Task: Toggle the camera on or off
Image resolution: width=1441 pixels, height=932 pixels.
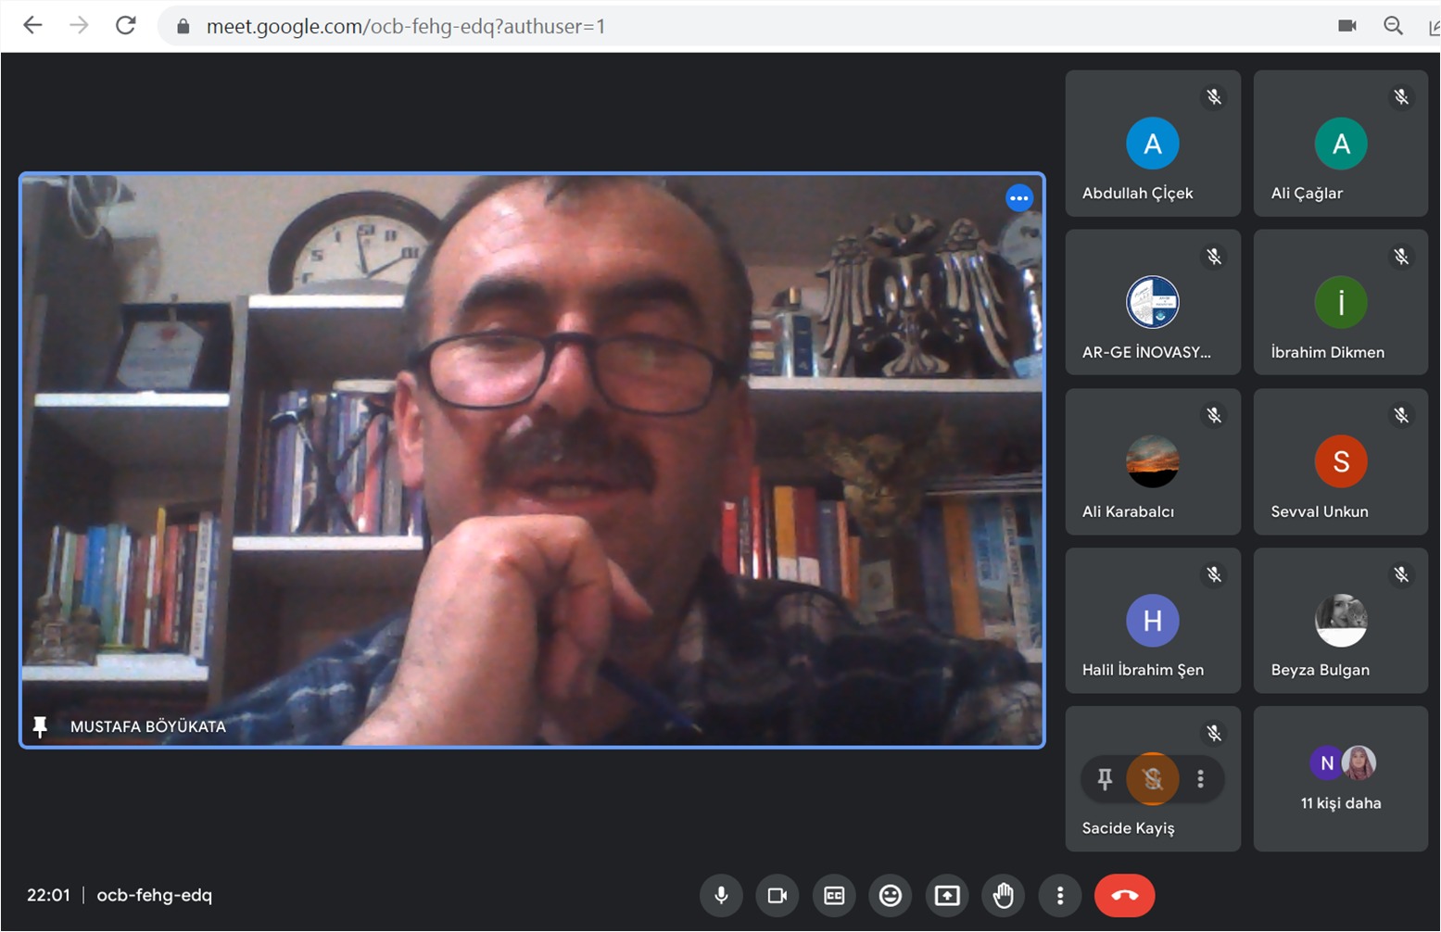Action: coord(777,895)
